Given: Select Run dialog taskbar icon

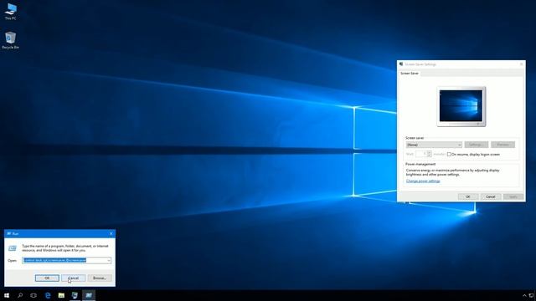Looking at the screenshot, I should pyautogui.click(x=89, y=295).
